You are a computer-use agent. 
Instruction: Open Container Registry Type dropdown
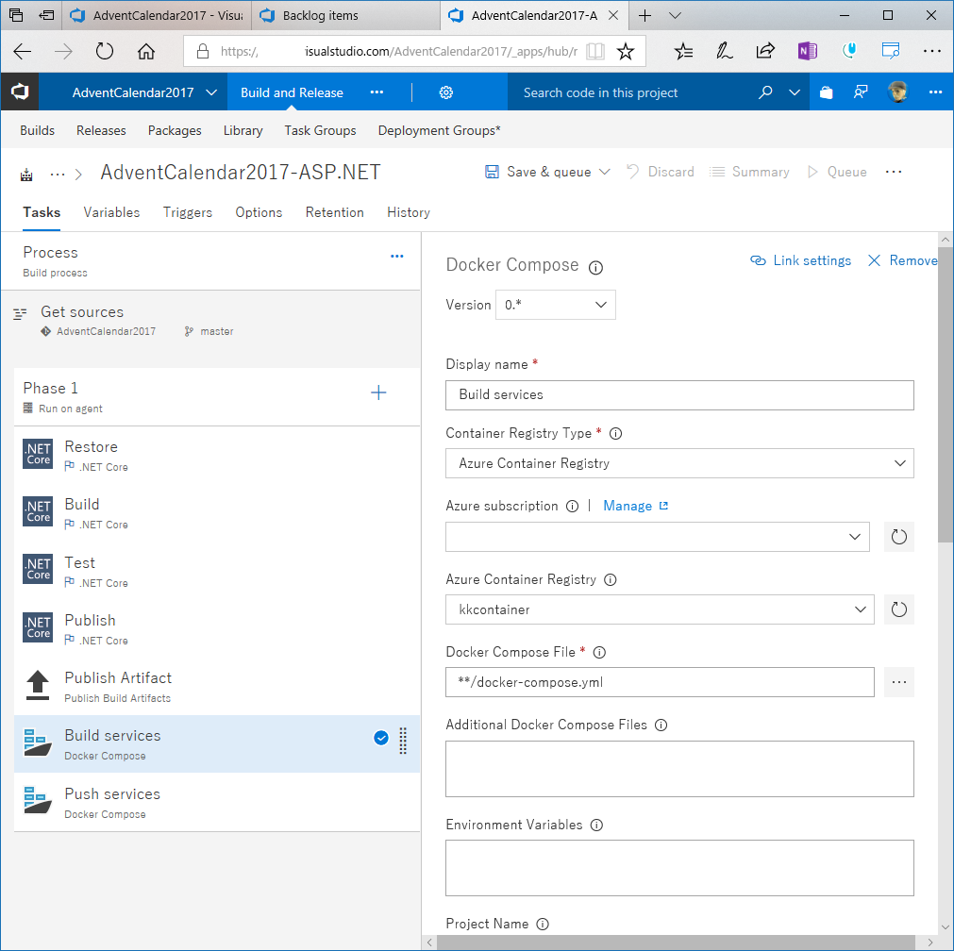tap(679, 463)
